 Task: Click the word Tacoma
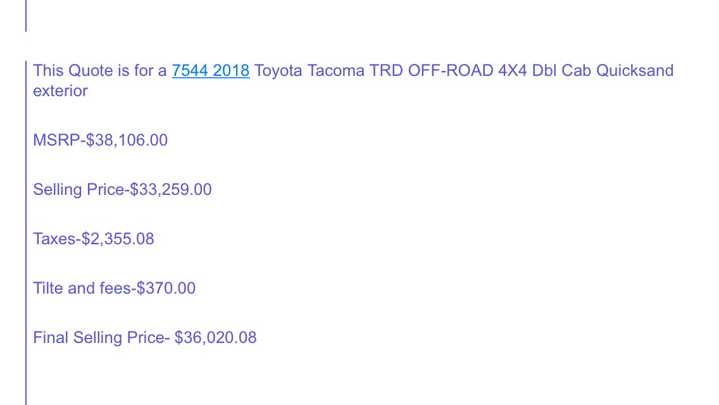(x=335, y=71)
